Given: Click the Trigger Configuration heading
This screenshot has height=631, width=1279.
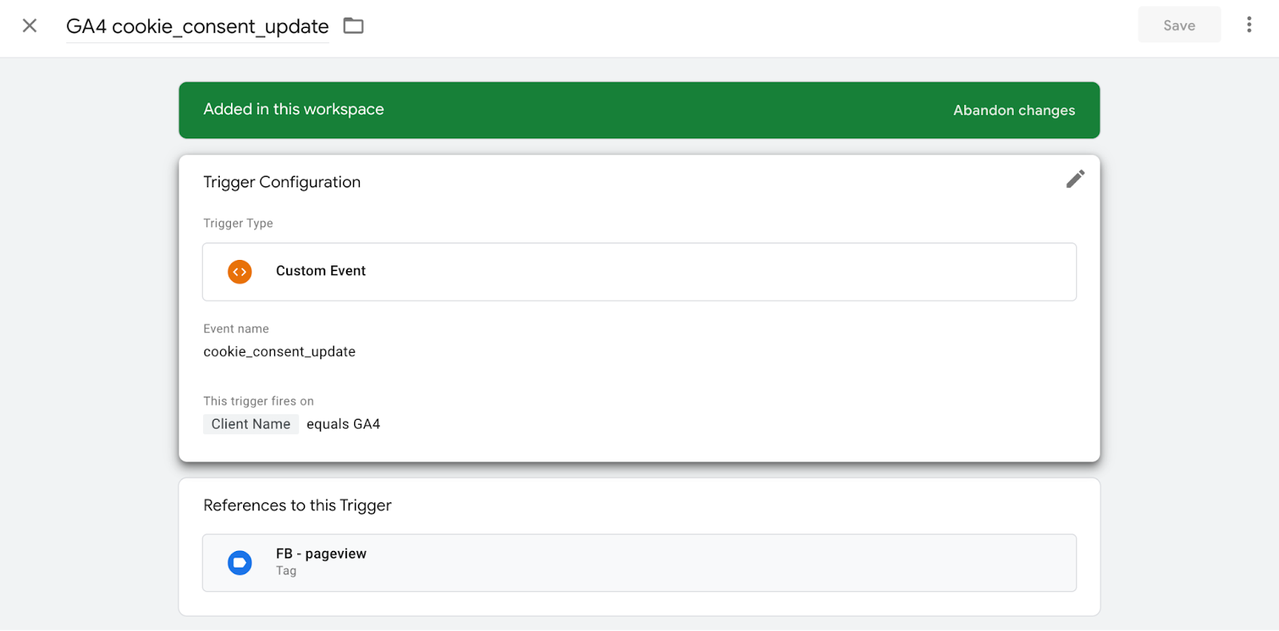Looking at the screenshot, I should 282,182.
